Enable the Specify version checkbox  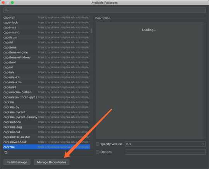98,144
